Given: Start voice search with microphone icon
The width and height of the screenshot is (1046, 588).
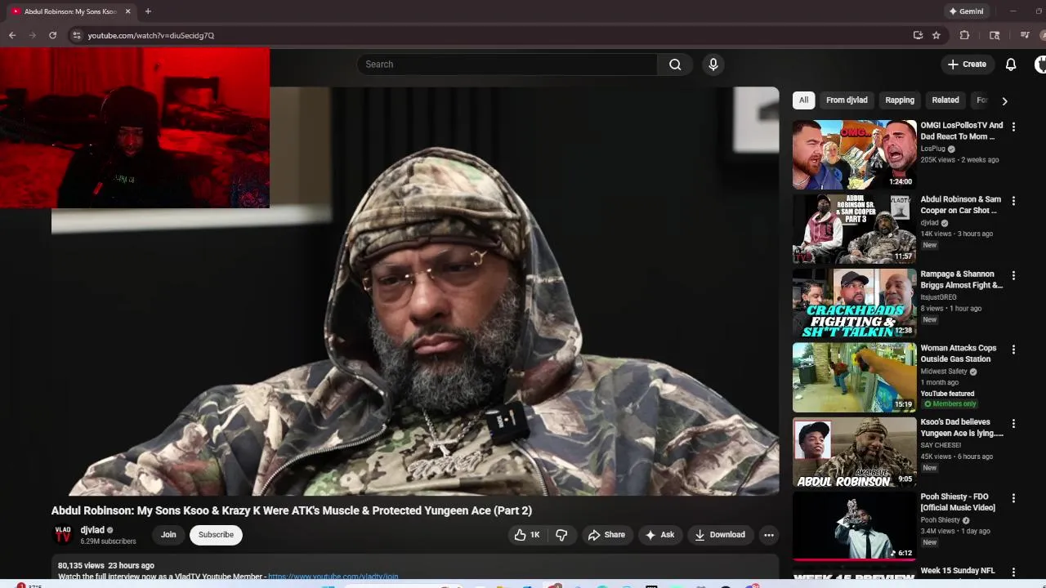Looking at the screenshot, I should pos(713,65).
